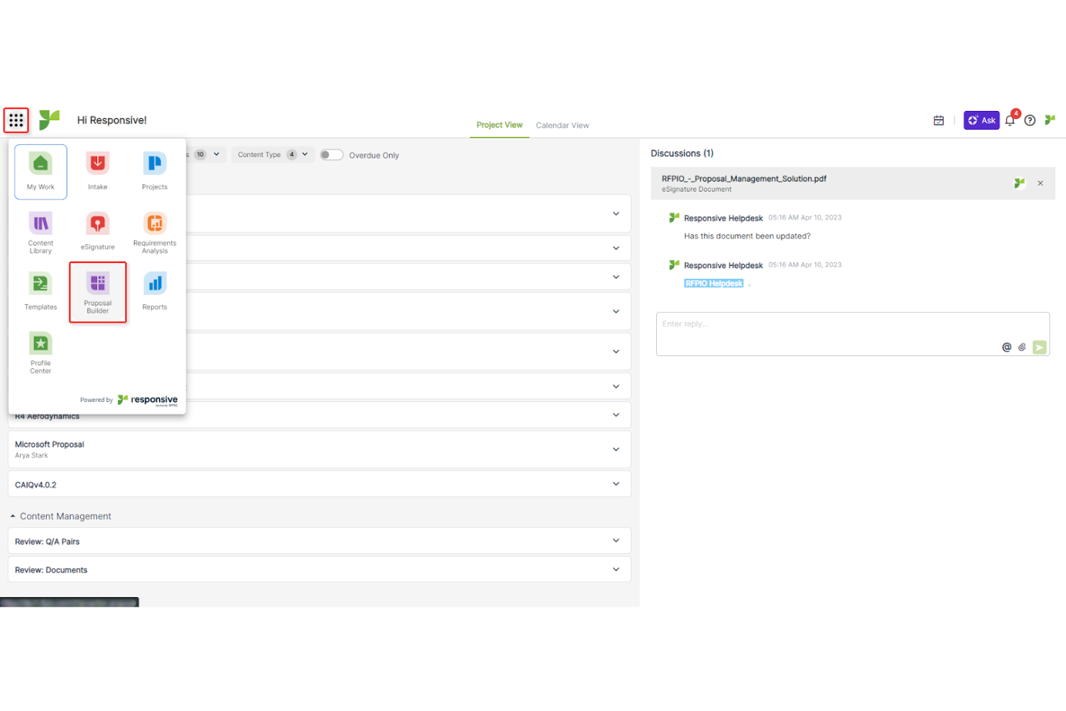Screen dimensions: 1066x711
Task: Open the Proposal Builder app
Action: (x=97, y=292)
